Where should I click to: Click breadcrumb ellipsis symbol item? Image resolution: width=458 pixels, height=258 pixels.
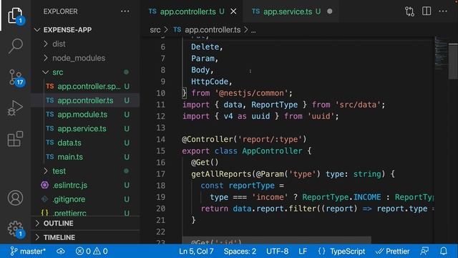tap(253, 30)
